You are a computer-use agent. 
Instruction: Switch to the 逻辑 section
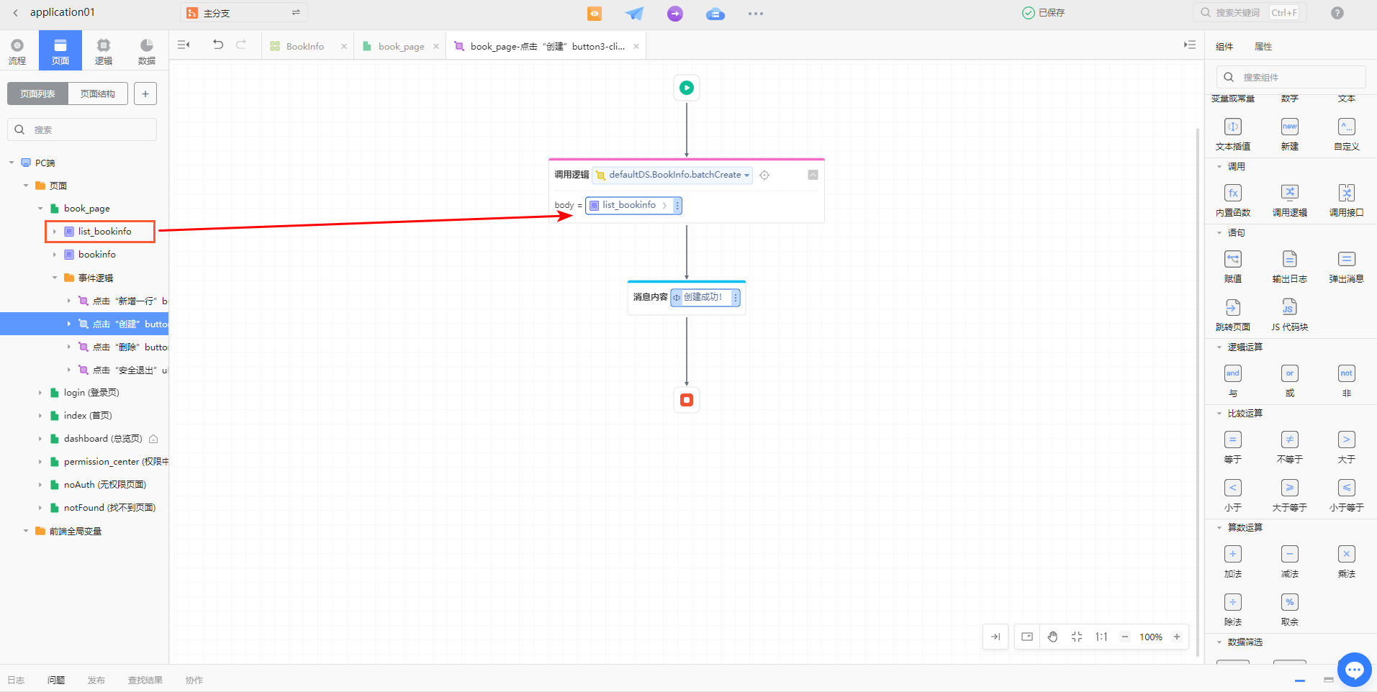click(x=104, y=51)
